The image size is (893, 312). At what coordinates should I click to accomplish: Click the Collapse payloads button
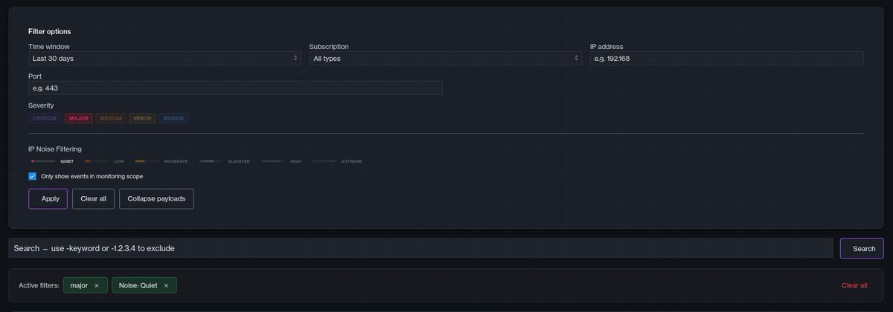pos(156,199)
